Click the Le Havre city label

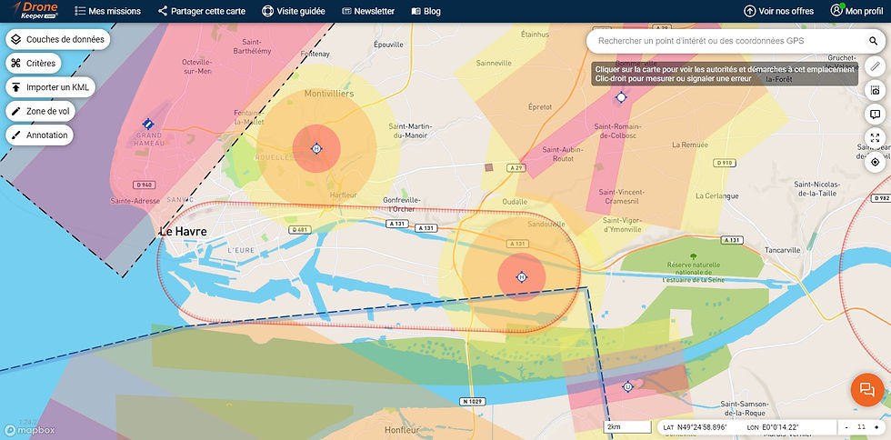pyautogui.click(x=183, y=232)
